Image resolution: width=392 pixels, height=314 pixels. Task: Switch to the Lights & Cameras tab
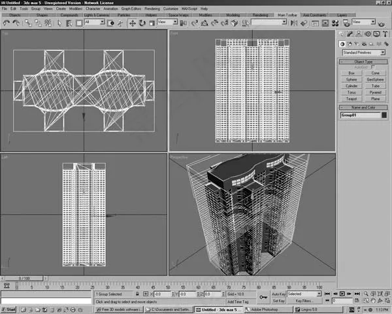click(x=96, y=14)
